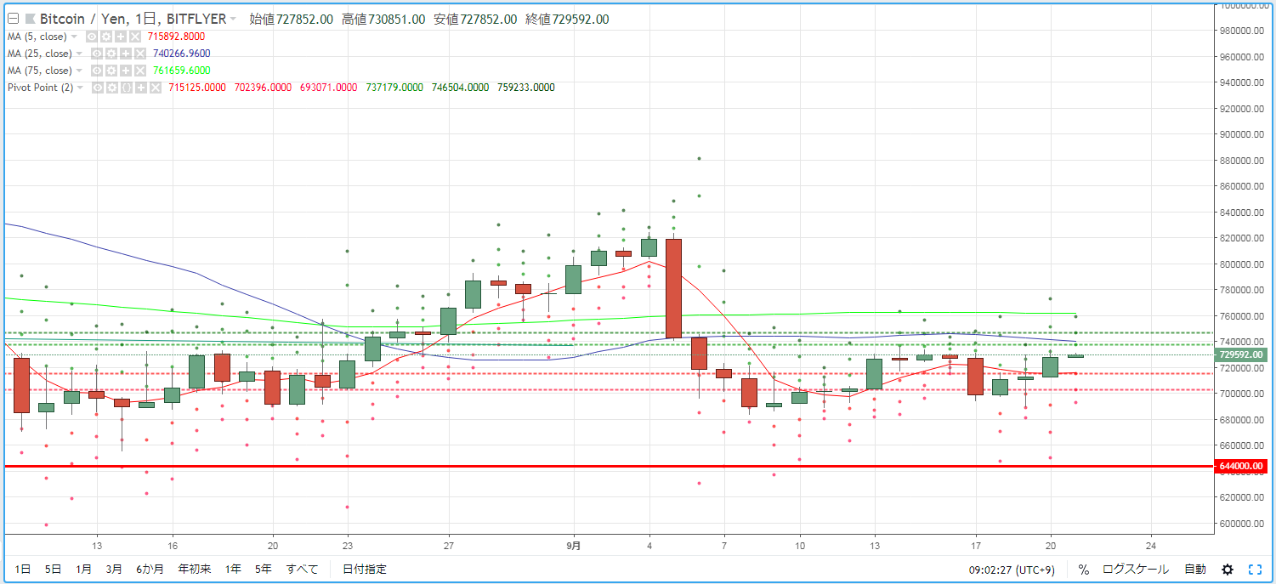The width and height of the screenshot is (1276, 584).
Task: Open MA (5, close) dropdown arrow
Action: click(74, 37)
